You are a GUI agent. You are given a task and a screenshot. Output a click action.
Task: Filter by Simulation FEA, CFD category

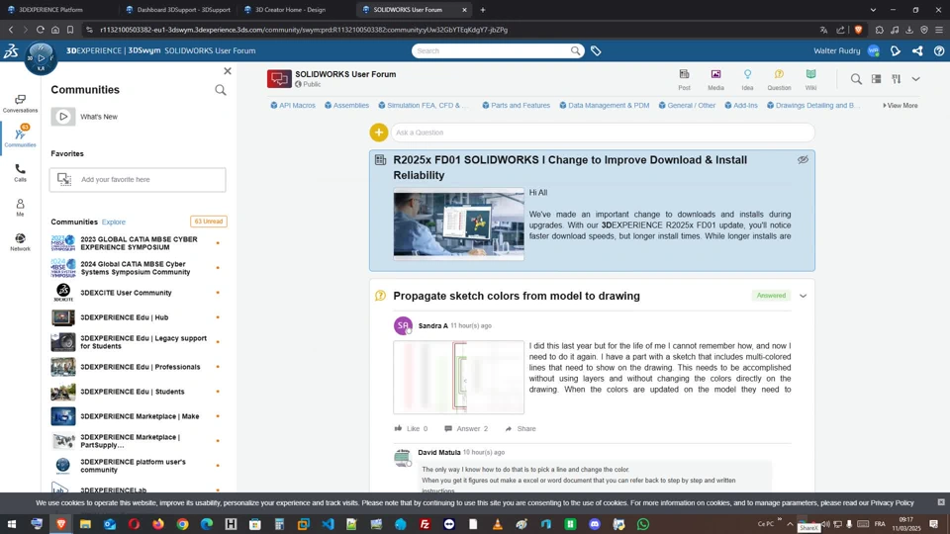(x=424, y=106)
